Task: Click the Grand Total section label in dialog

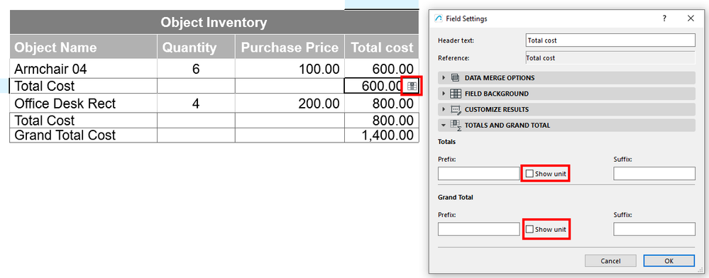Action: tap(456, 197)
